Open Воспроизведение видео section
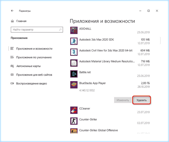Viewport: 169px width, 142px height. pyautogui.click(x=32, y=84)
